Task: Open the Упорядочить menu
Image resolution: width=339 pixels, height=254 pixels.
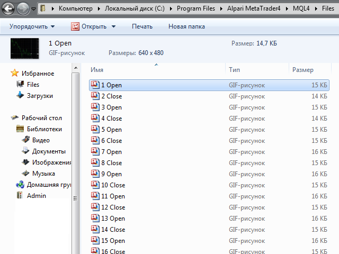Action: coord(32,26)
